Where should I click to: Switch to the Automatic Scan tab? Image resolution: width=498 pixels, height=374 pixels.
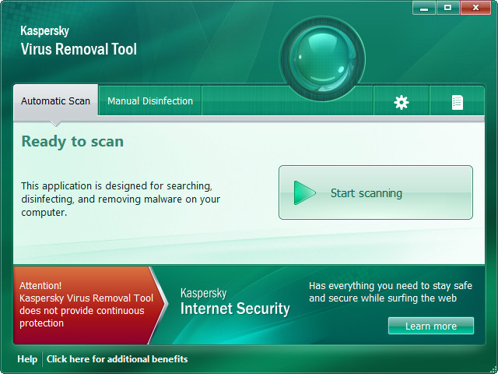tap(55, 101)
